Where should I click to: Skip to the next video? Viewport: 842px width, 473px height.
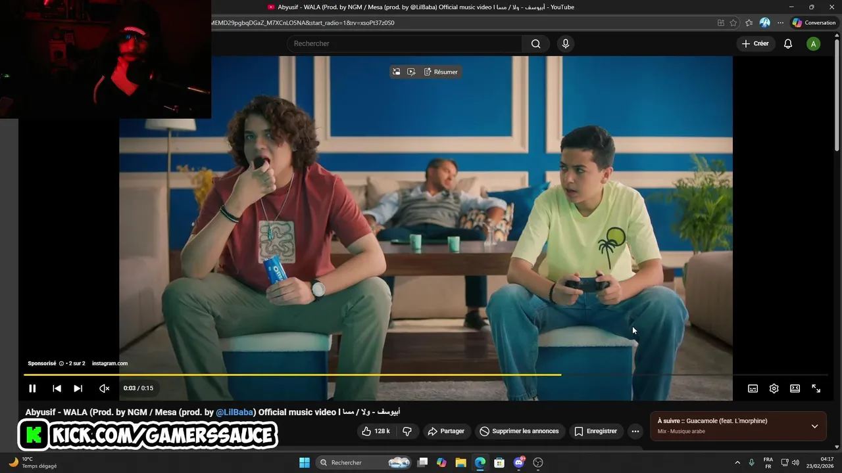coord(78,388)
